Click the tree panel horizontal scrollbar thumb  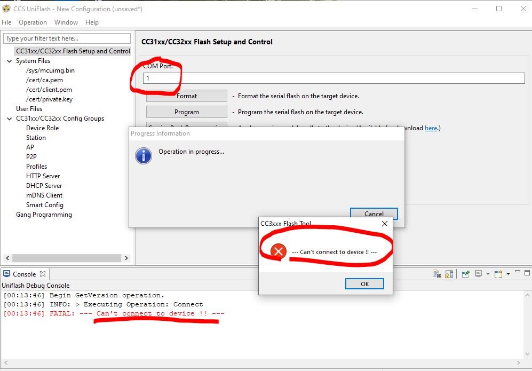tap(67, 258)
